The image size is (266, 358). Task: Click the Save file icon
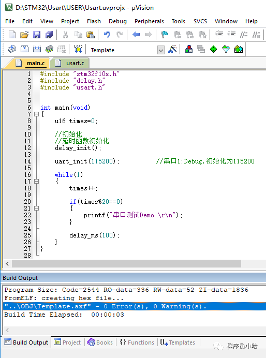coord(37,35)
